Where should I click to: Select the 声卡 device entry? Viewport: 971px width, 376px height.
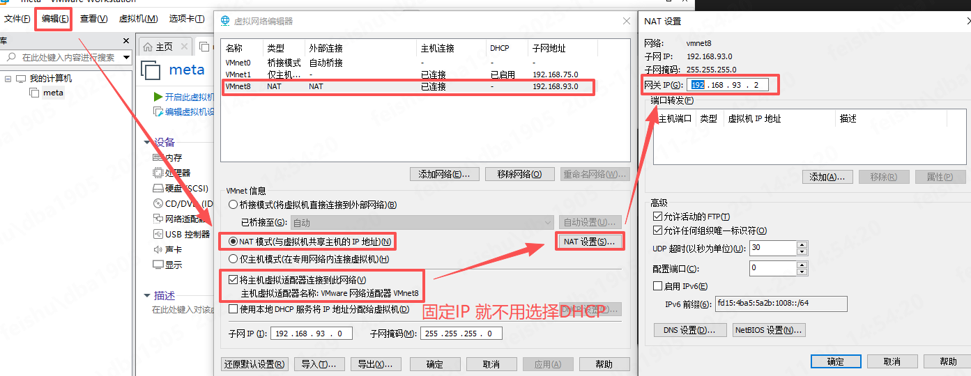coord(167,249)
